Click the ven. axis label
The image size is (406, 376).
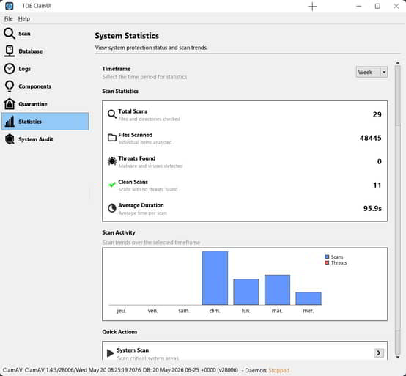pyautogui.click(x=152, y=311)
